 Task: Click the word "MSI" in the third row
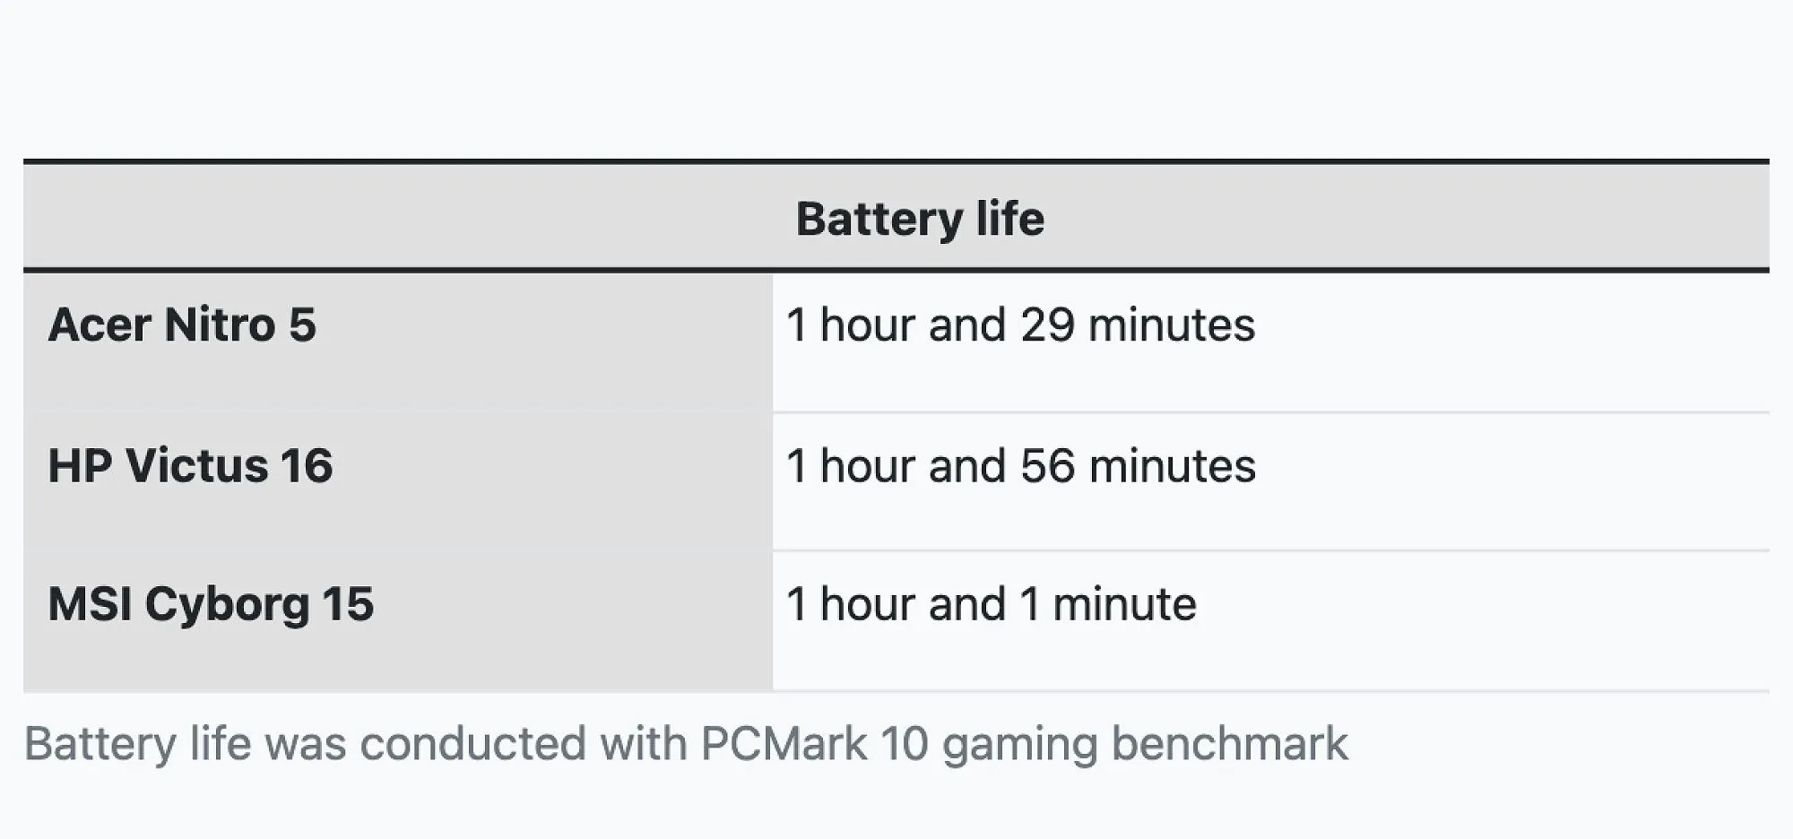coord(90,604)
